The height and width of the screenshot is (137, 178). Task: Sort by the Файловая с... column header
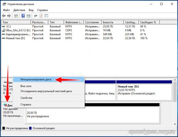74,22
